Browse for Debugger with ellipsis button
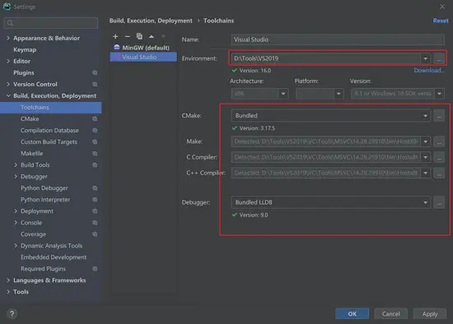This screenshot has width=453, height=324. (439, 202)
